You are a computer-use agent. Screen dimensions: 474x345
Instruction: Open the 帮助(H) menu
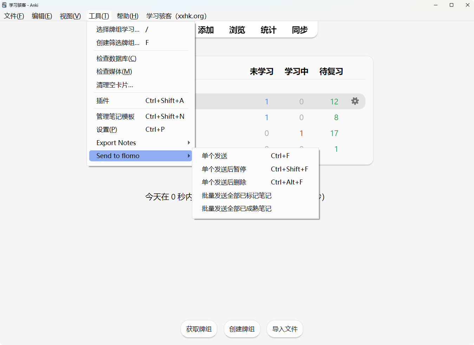click(x=128, y=16)
